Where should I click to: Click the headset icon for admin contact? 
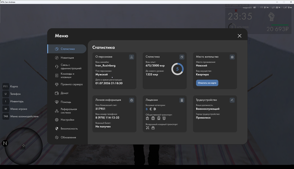point(57,67)
